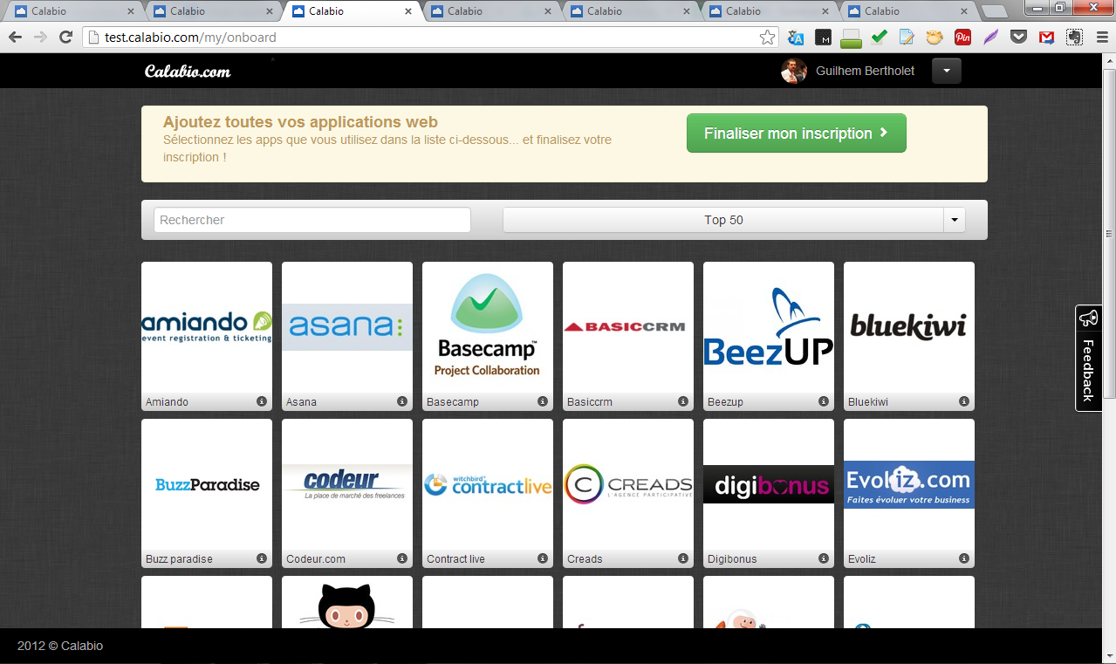Viewport: 1116px width, 664px height.
Task: Open info icon on the Basecamp tile
Action: click(543, 401)
